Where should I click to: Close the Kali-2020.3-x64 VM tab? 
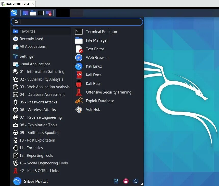tap(33, 4)
